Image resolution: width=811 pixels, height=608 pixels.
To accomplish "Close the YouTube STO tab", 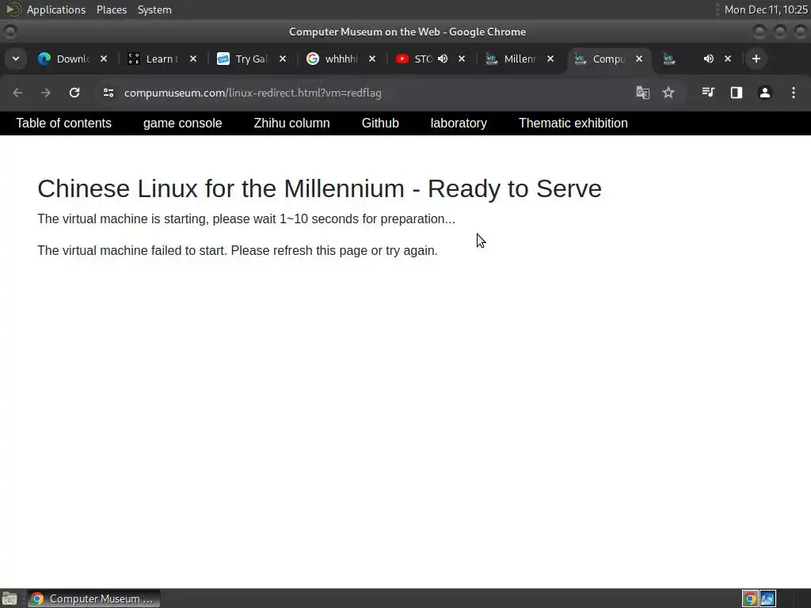I will pyautogui.click(x=462, y=59).
